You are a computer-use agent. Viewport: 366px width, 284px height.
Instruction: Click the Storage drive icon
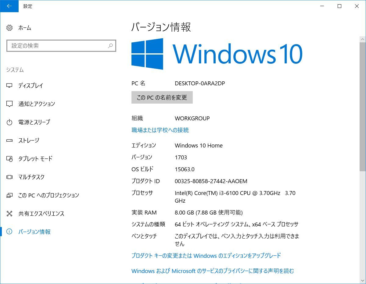click(9, 140)
